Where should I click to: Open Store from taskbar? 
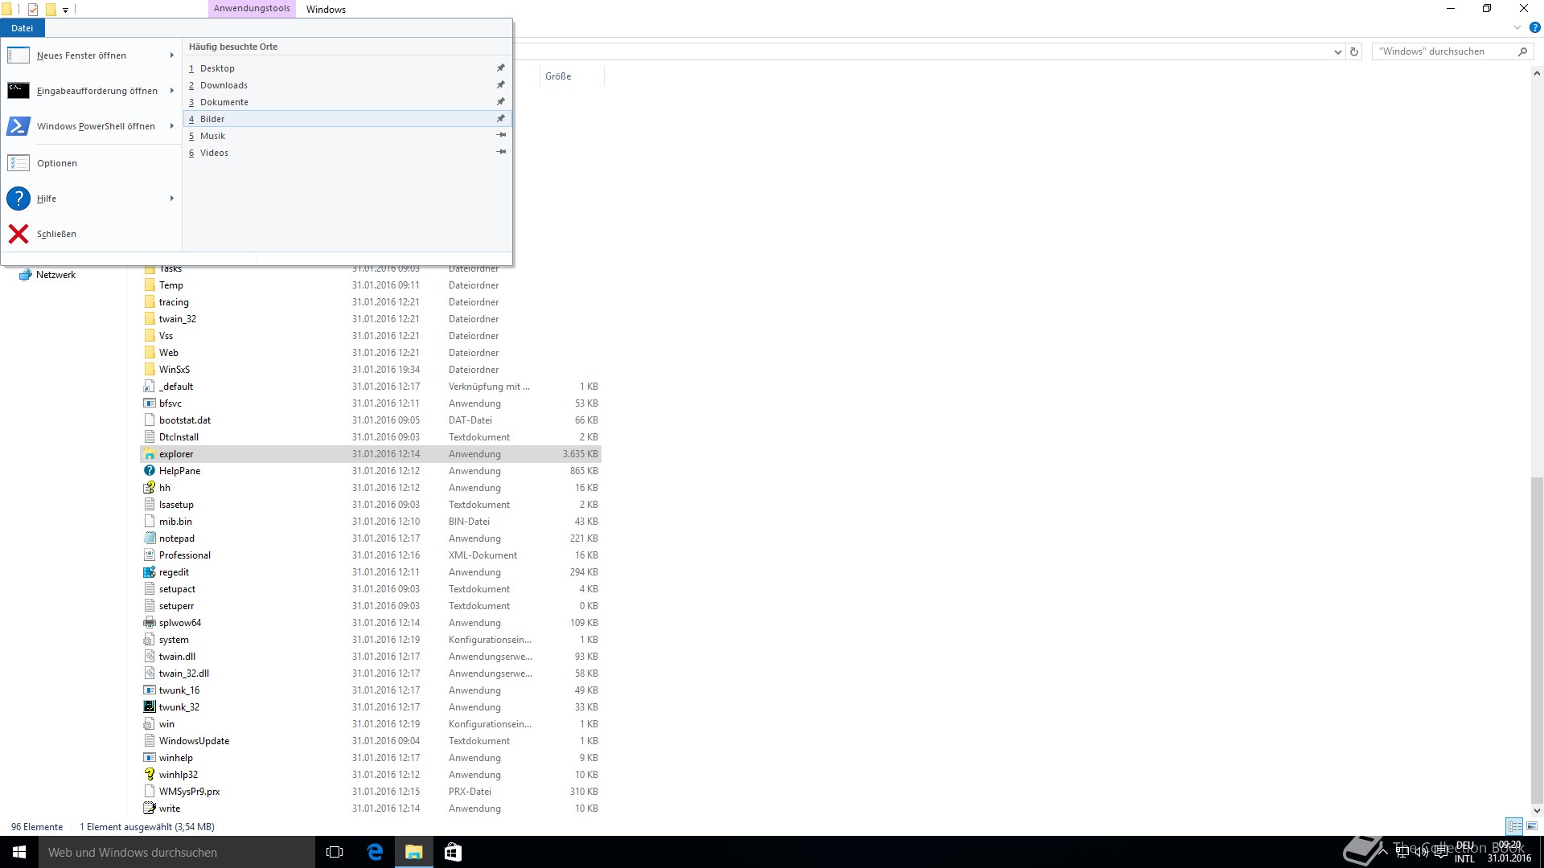click(x=453, y=852)
